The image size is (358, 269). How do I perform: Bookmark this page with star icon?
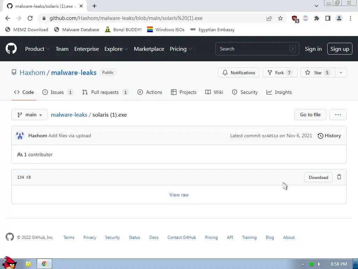280,18
